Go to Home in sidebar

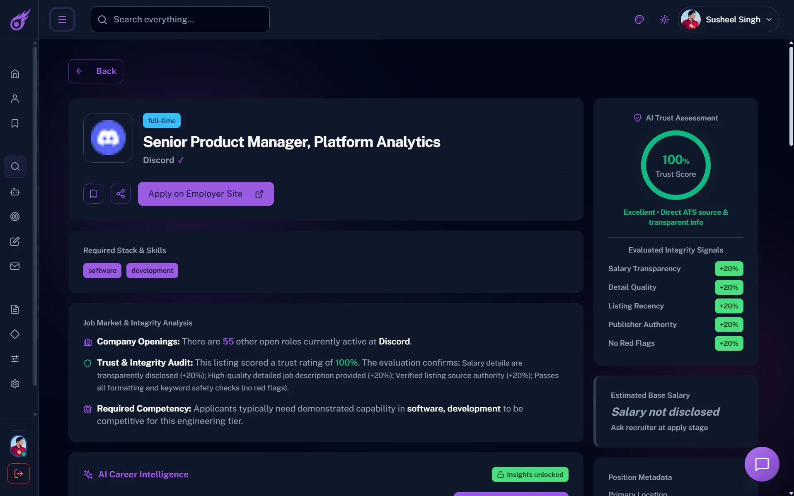[15, 74]
